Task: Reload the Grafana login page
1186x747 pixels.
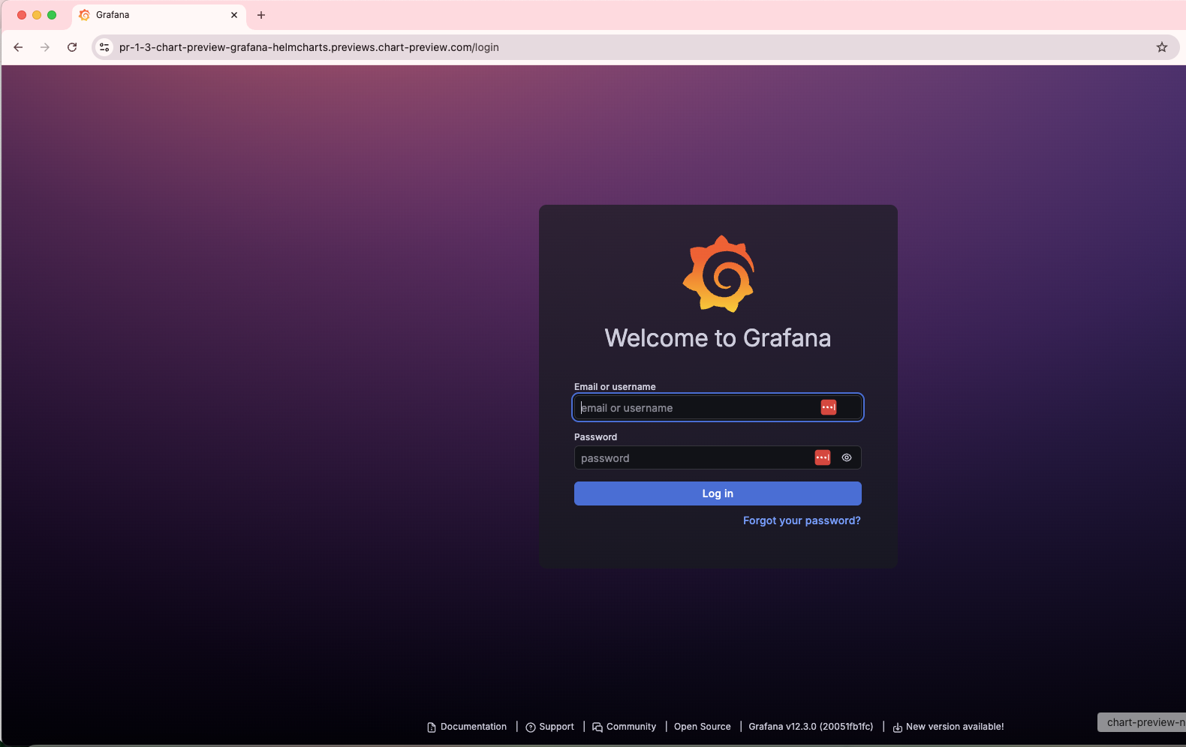Action: (x=72, y=47)
